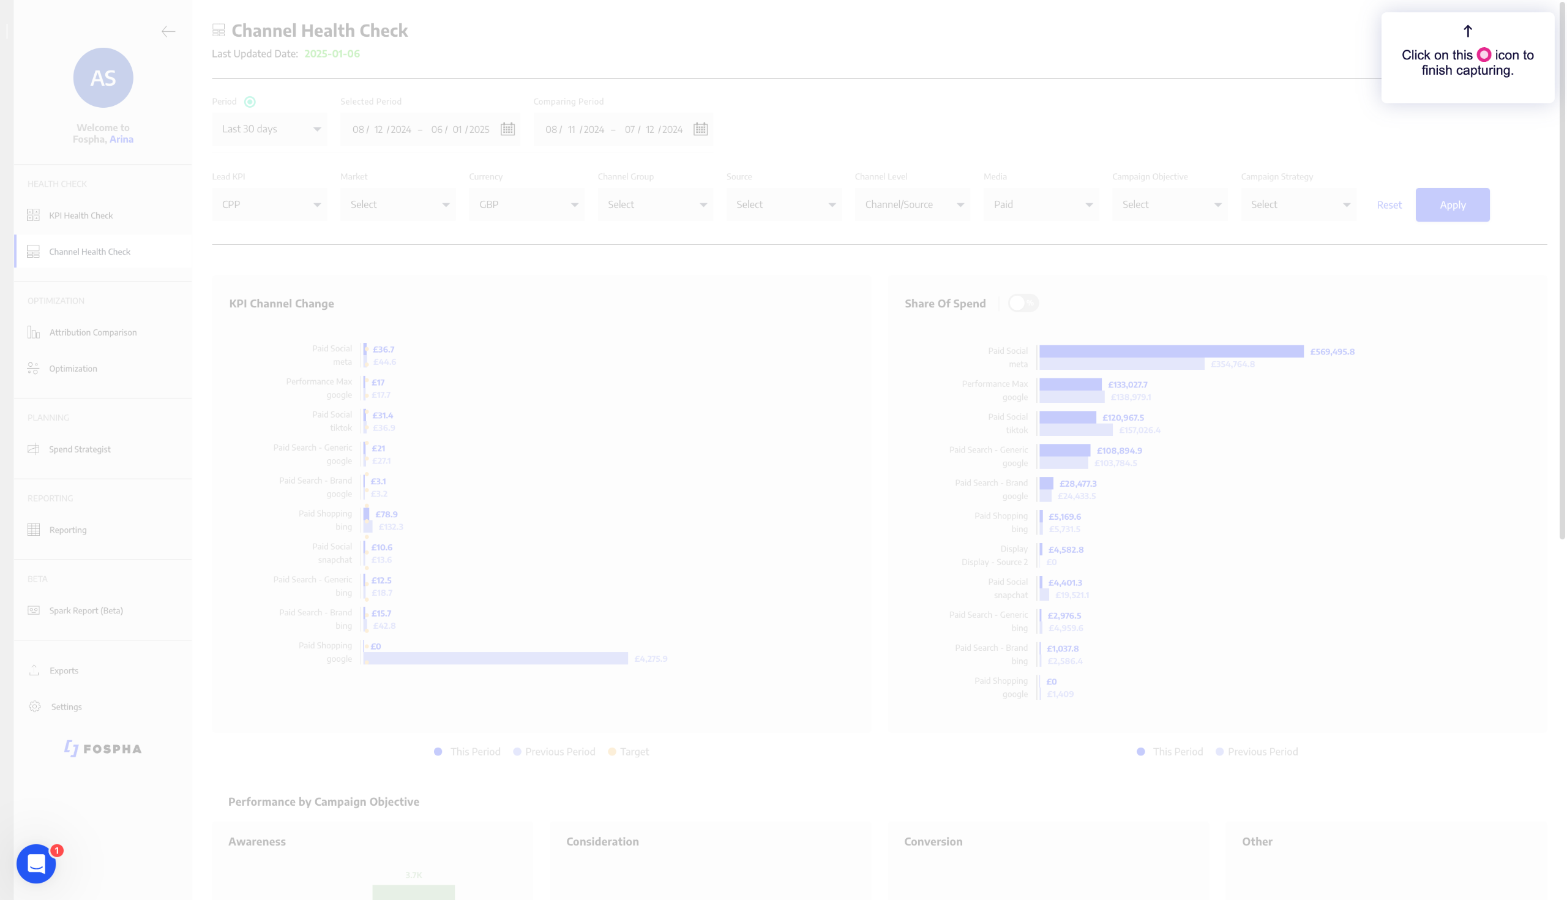Viewport: 1567px width, 900px height.
Task: Open the Currency GBP dropdown
Action: (x=527, y=204)
